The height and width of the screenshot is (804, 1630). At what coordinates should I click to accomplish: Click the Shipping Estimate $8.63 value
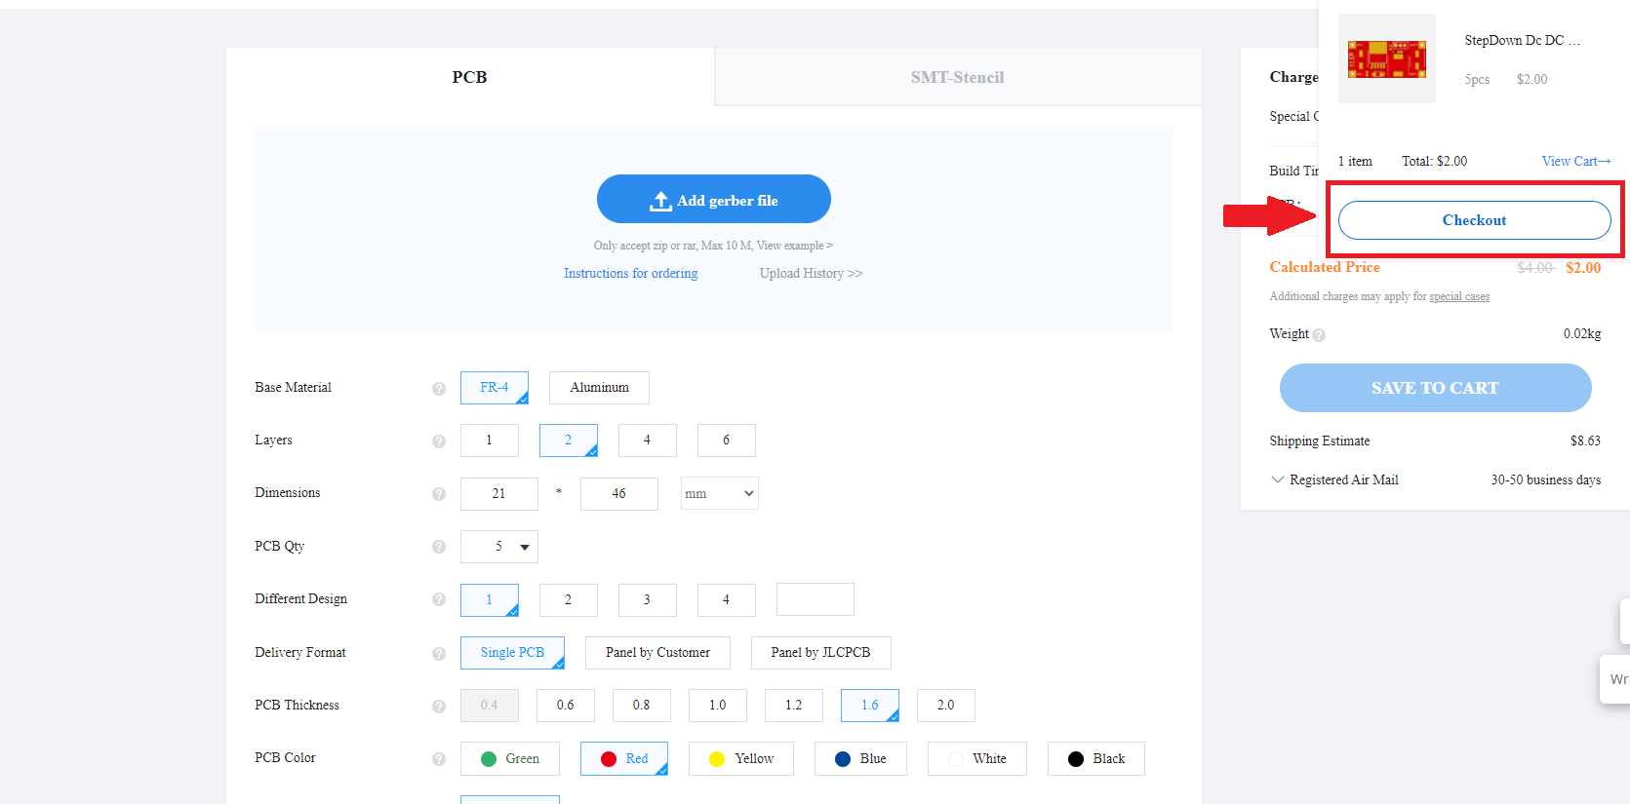(x=1585, y=441)
